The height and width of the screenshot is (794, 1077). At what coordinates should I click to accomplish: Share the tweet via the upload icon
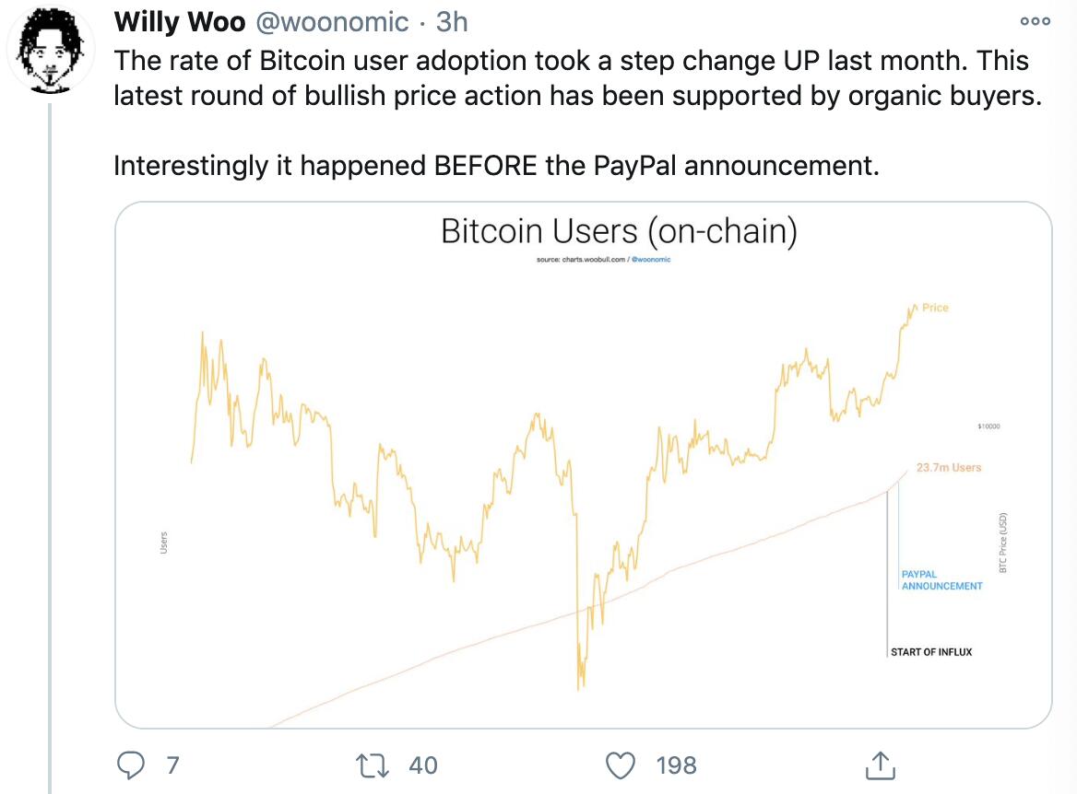[x=882, y=765]
